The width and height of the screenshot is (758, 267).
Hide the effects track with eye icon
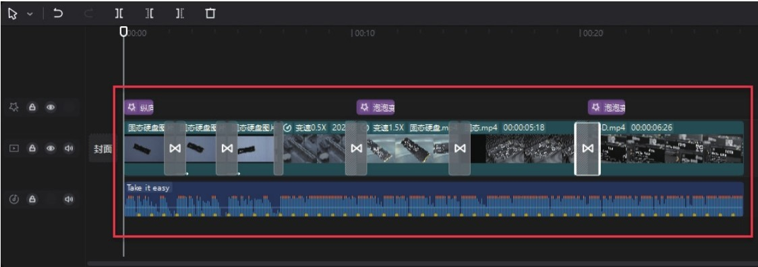pos(51,108)
